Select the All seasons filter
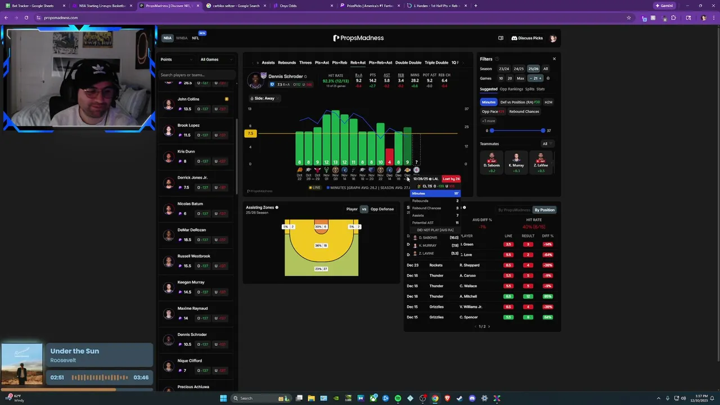Image resolution: width=720 pixels, height=405 pixels. tap(546, 69)
